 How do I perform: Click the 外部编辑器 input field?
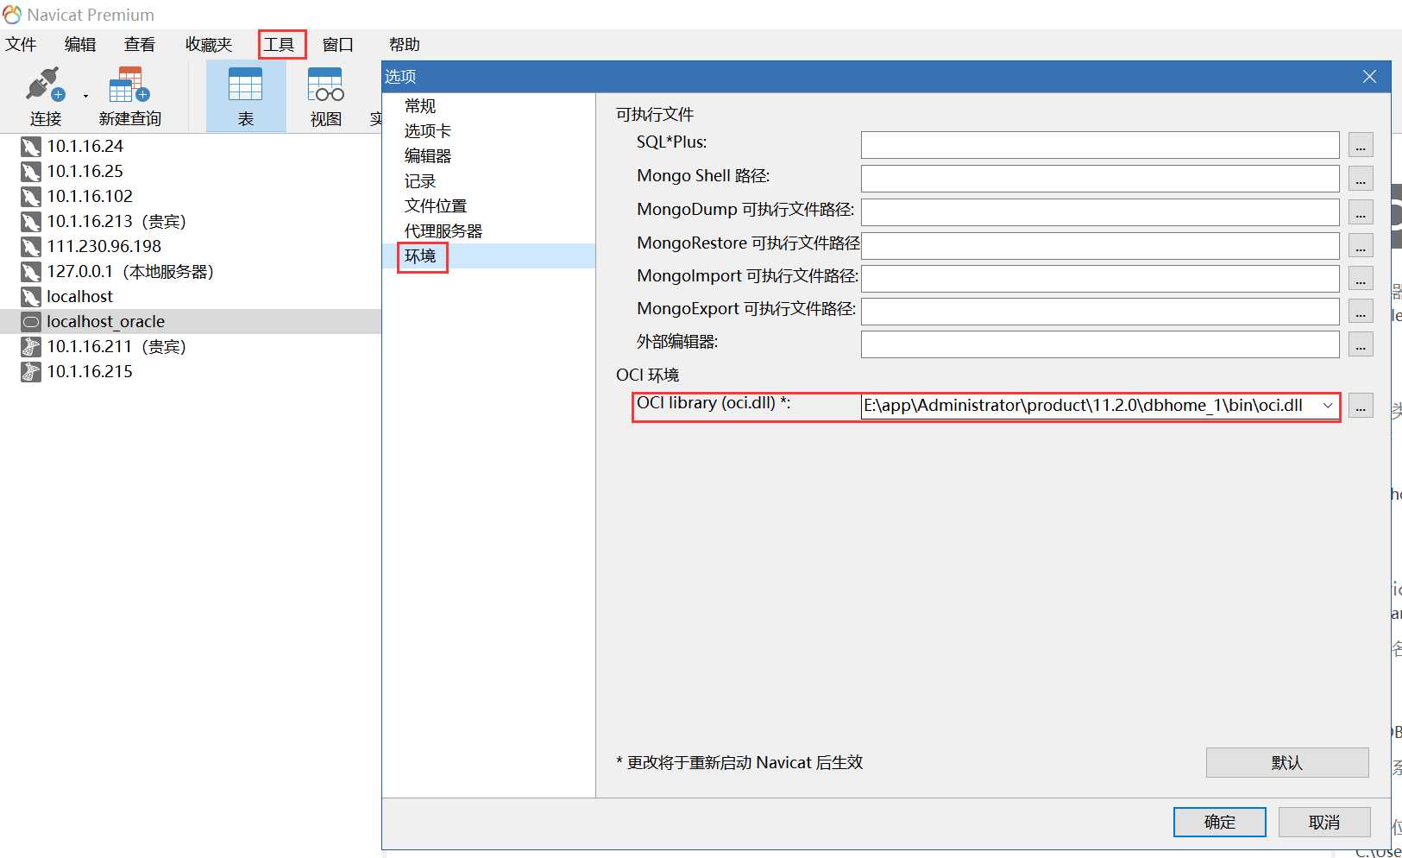(x=1100, y=344)
